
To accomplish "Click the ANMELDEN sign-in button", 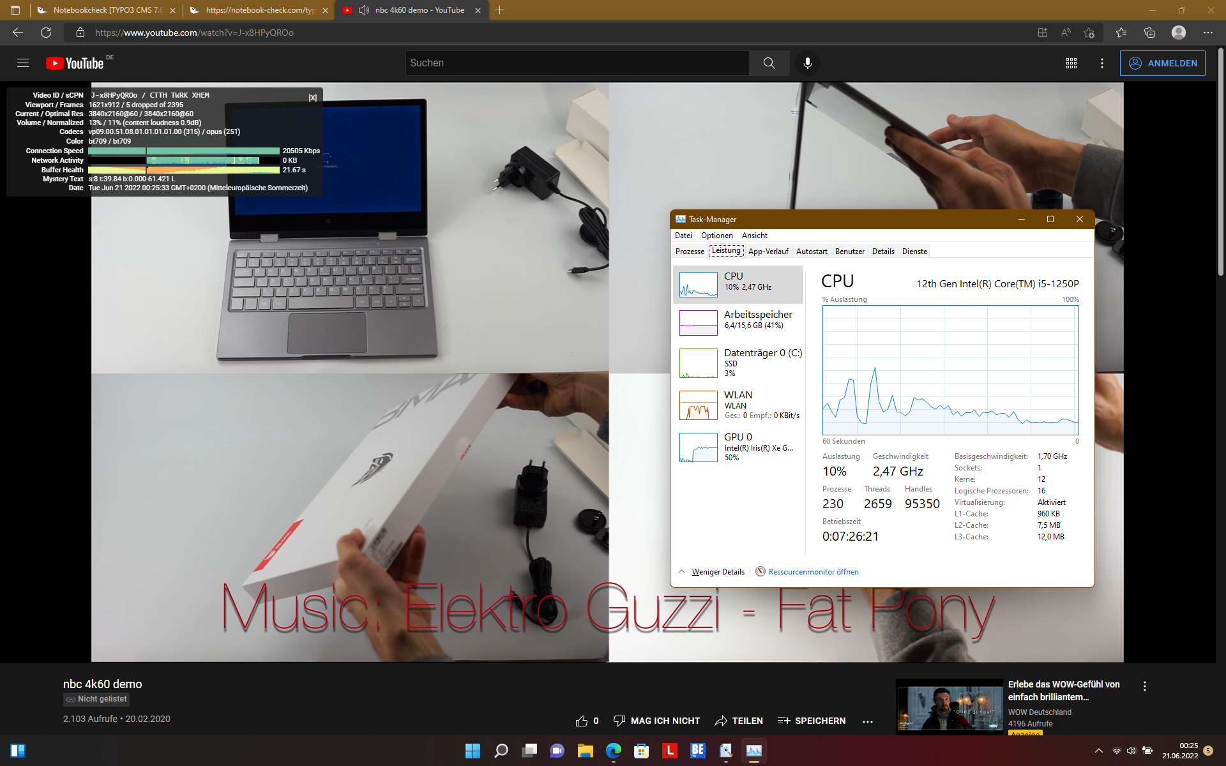I will 1162,63.
